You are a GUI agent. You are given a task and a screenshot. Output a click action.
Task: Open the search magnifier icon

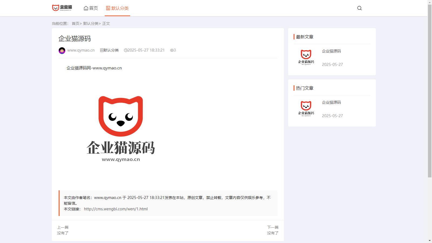point(359,8)
